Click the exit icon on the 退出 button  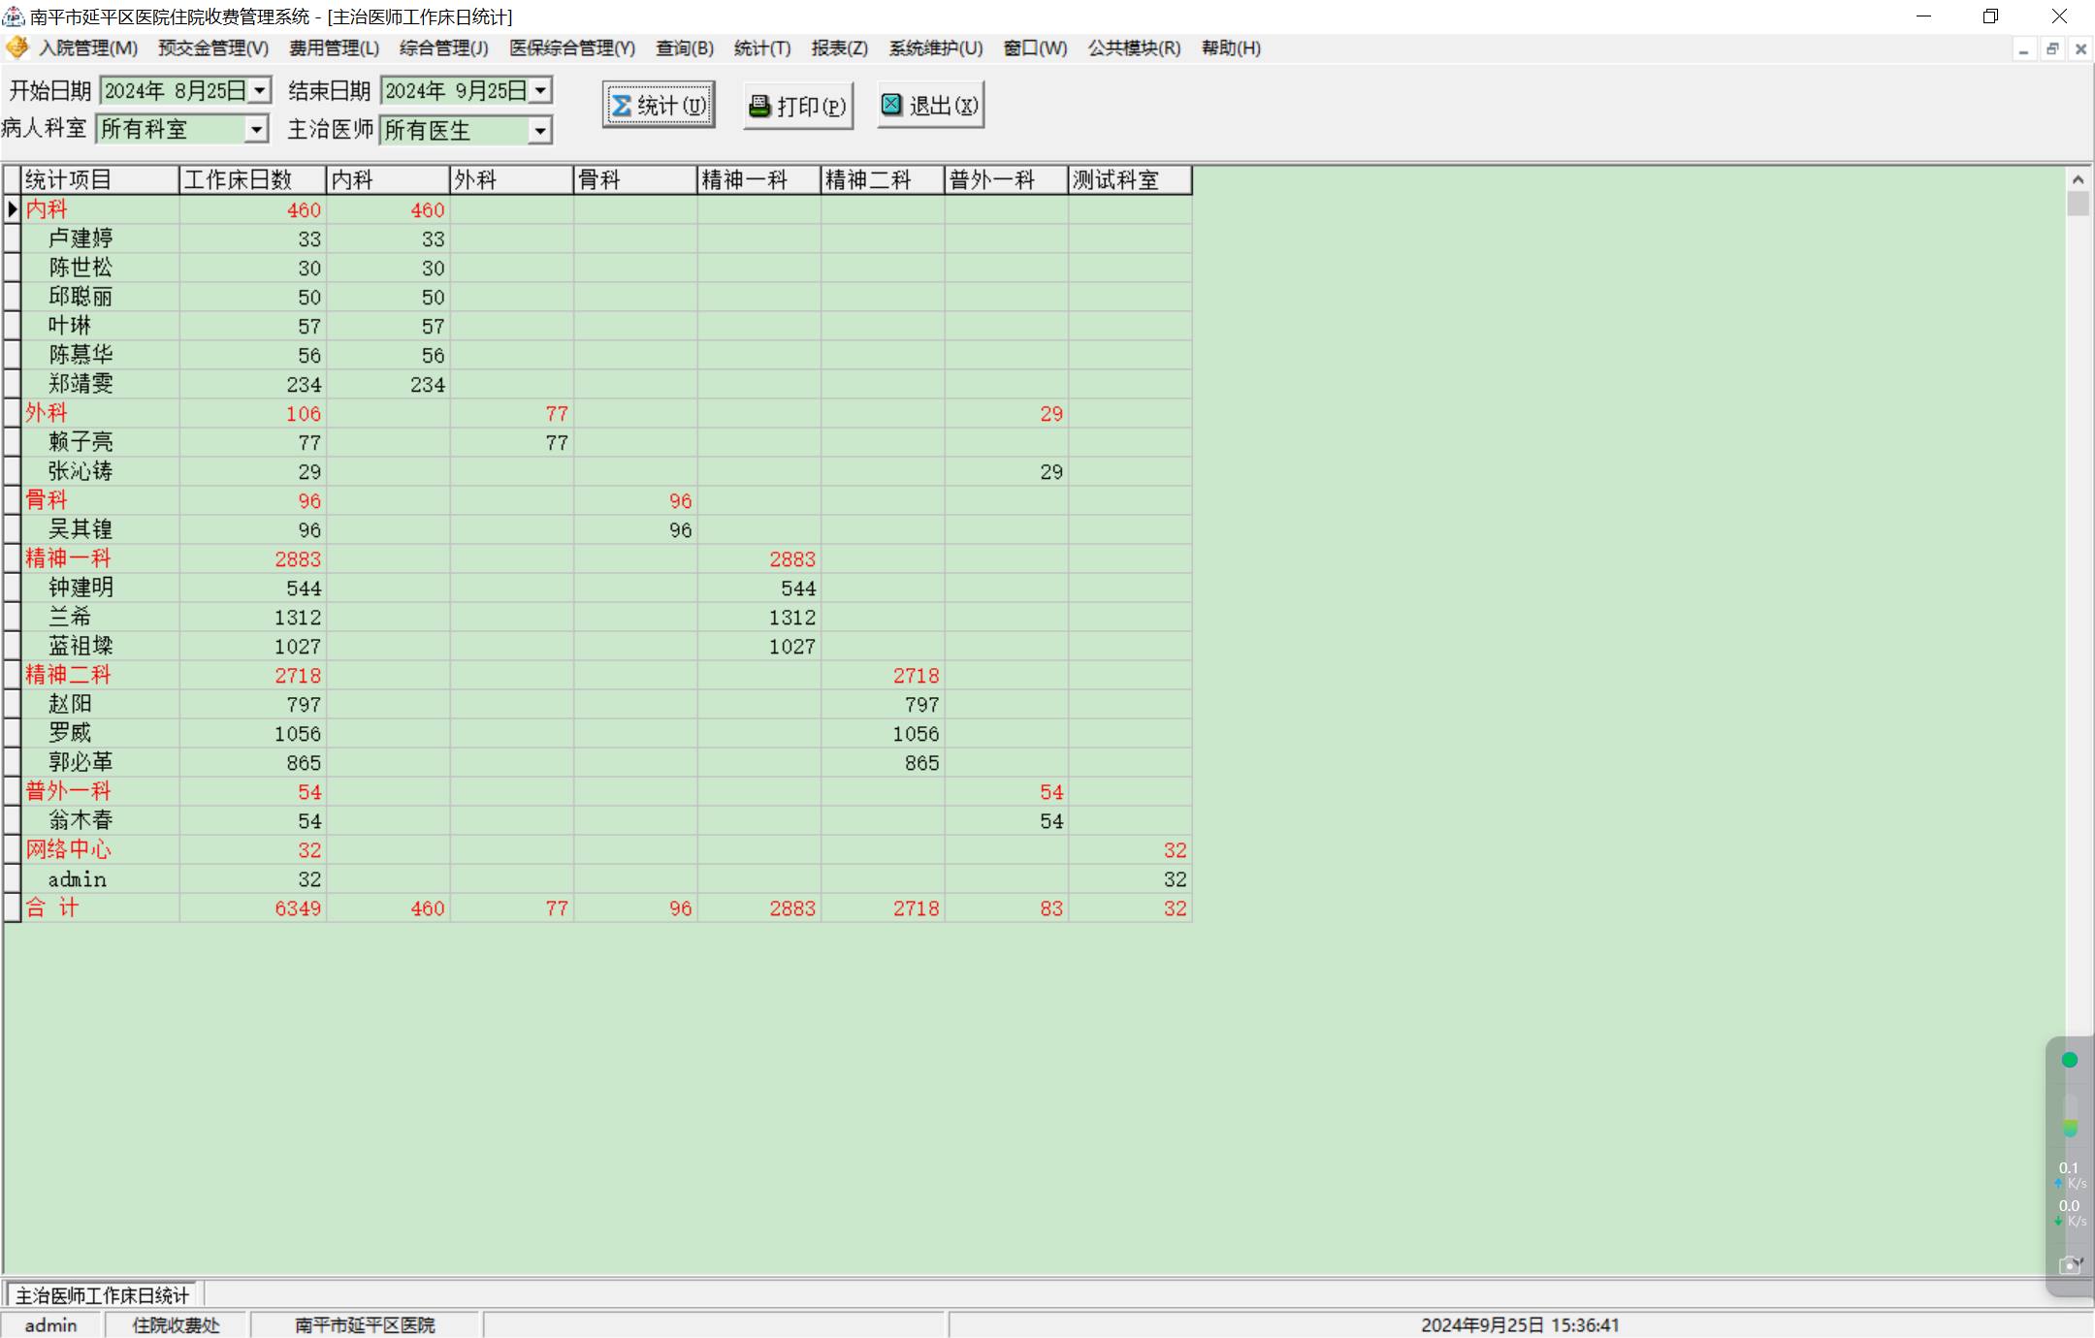891,105
